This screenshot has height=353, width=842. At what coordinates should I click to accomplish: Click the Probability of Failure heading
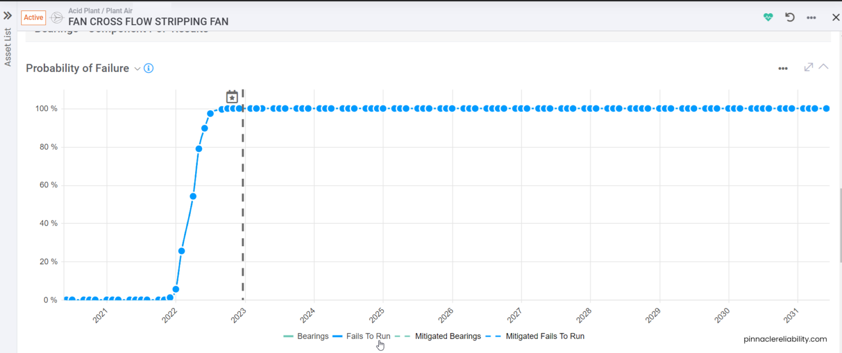(77, 69)
